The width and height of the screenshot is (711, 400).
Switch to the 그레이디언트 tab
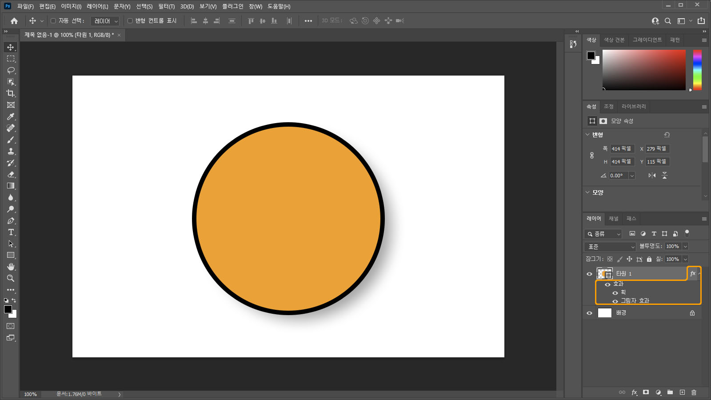(647, 40)
